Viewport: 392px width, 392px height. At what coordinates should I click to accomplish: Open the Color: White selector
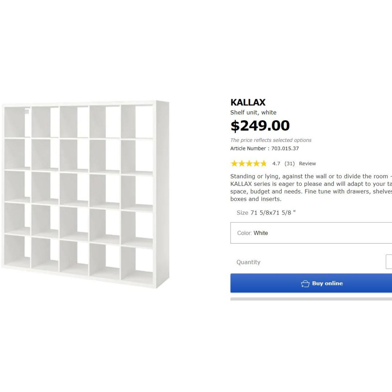coord(311,233)
